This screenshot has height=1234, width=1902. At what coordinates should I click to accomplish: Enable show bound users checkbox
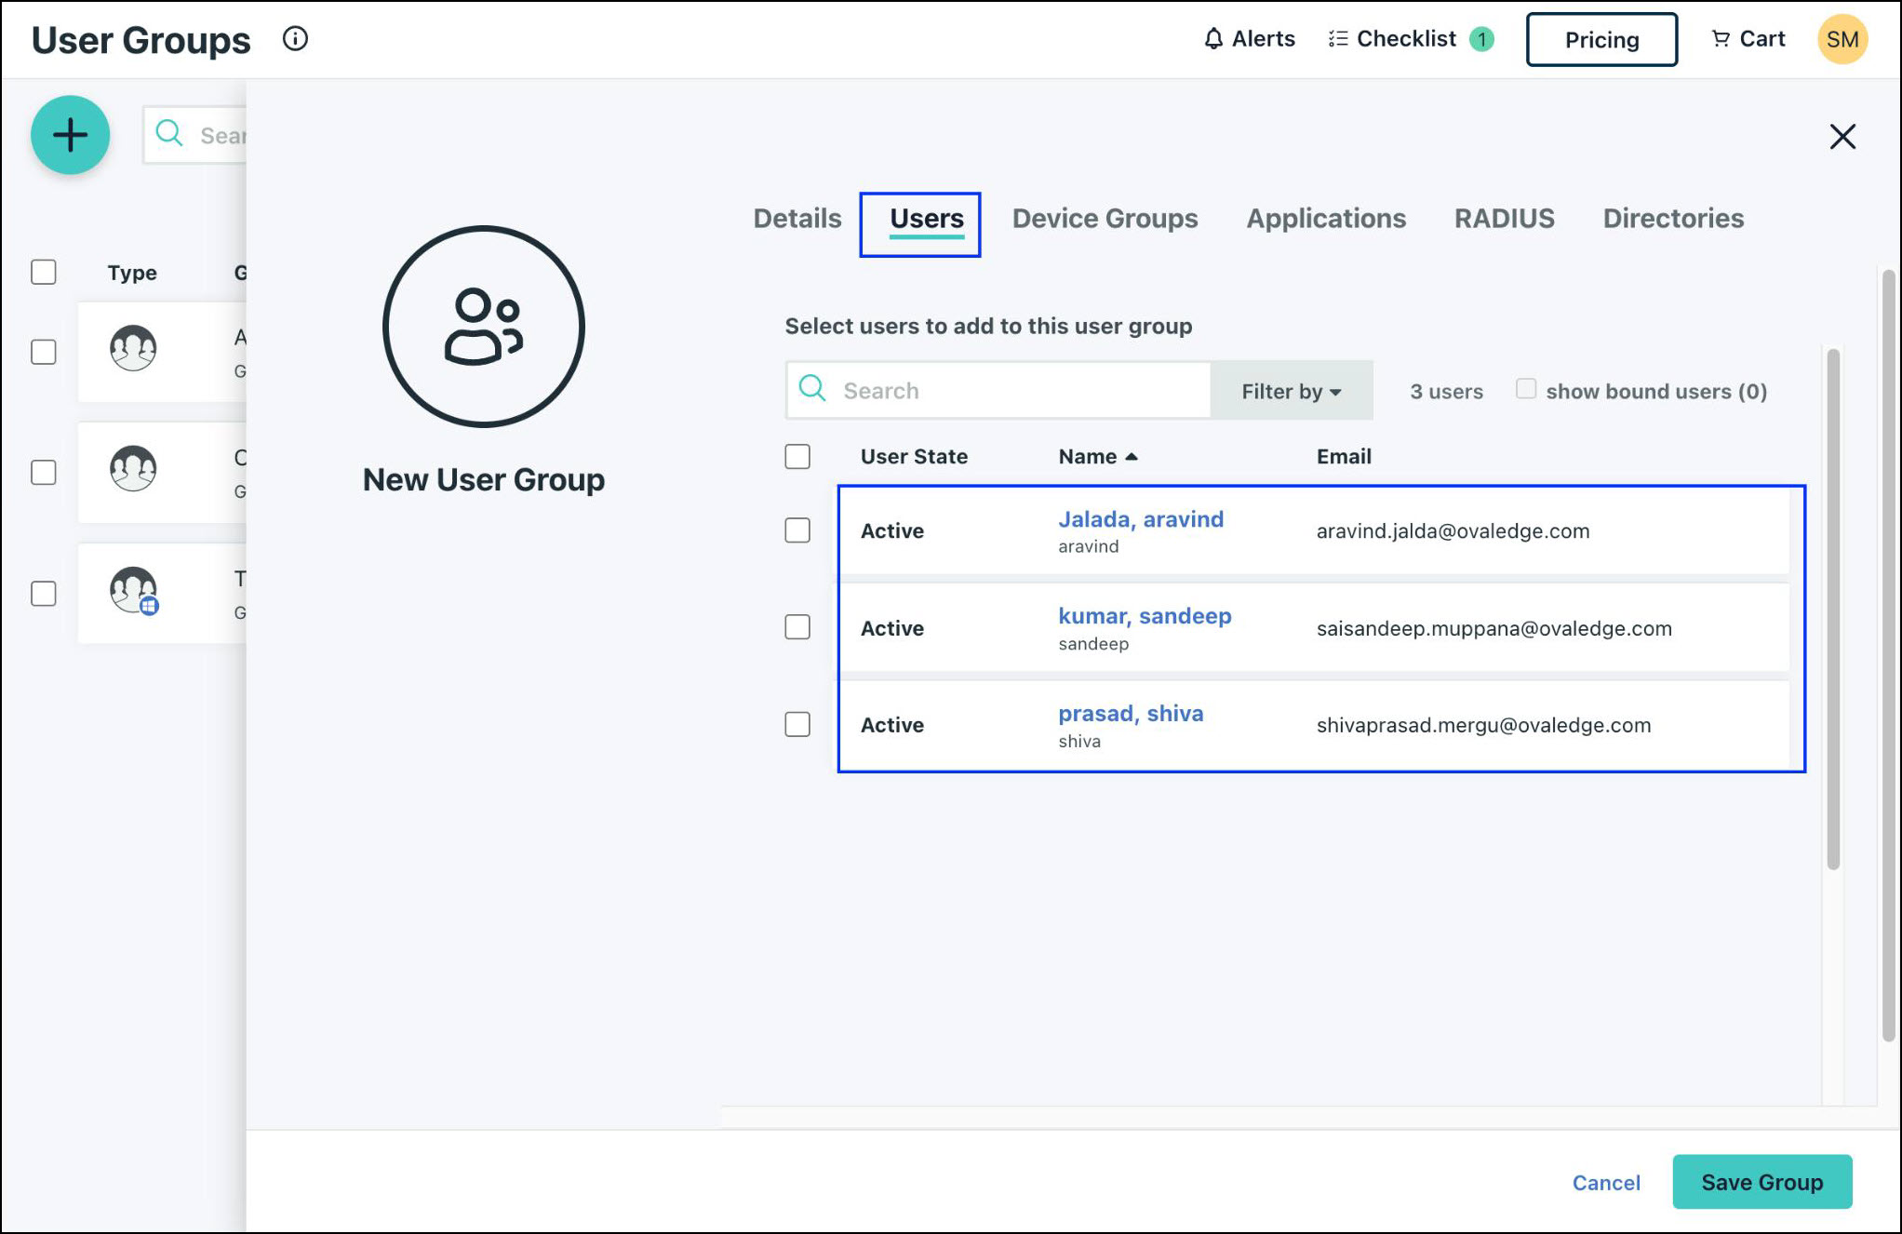coord(1526,389)
